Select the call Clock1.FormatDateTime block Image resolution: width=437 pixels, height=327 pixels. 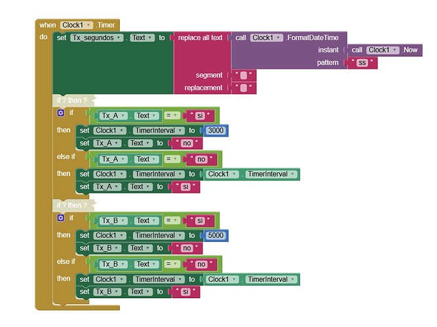tap(288, 37)
